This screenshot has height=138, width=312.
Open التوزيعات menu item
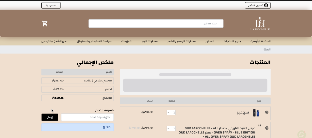[x=126, y=41]
